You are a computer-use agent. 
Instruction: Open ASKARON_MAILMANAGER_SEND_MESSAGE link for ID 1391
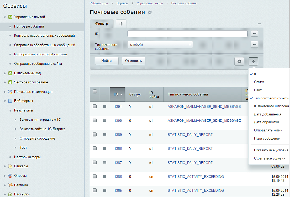(x=204, y=107)
